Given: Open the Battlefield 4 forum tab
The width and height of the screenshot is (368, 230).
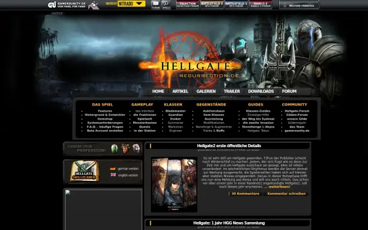Looking at the screenshot, I should pyautogui.click(x=212, y=5).
